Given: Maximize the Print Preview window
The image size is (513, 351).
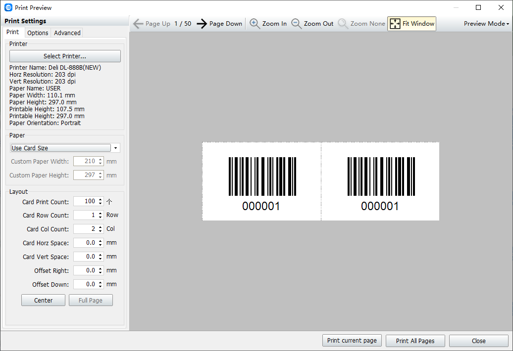Looking at the screenshot, I should pyautogui.click(x=478, y=7).
